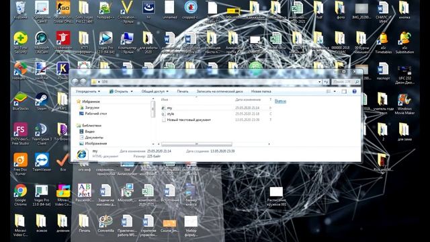Open the Общий доступ dropdown
Screen dimensions: 430x242
click(155, 91)
